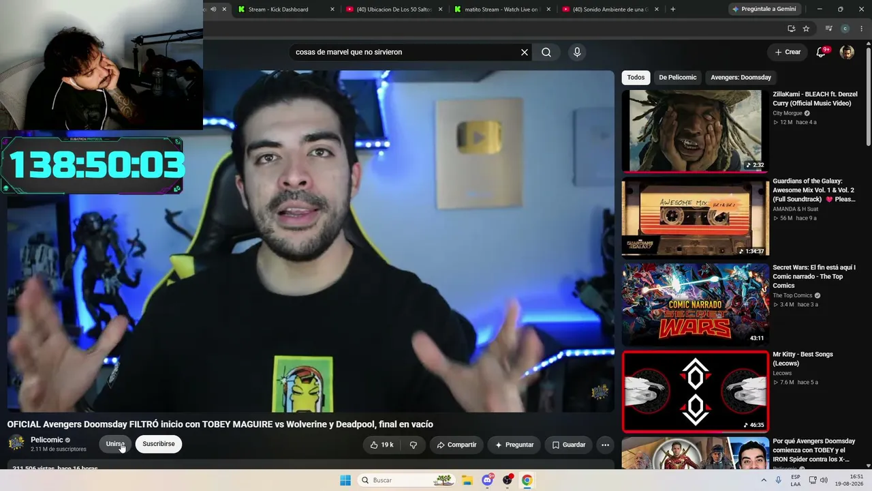Open the Secret Wars comic narrado thumbnail

[x=695, y=304]
